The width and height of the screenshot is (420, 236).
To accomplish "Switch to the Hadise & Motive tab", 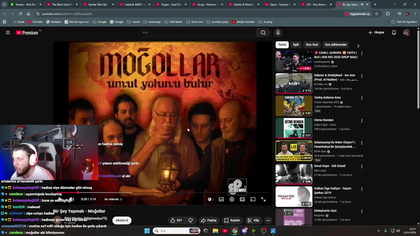I will 243,5.
